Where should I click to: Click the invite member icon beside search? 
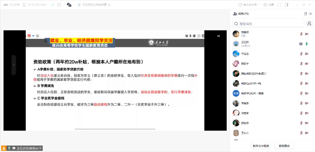click(309, 24)
